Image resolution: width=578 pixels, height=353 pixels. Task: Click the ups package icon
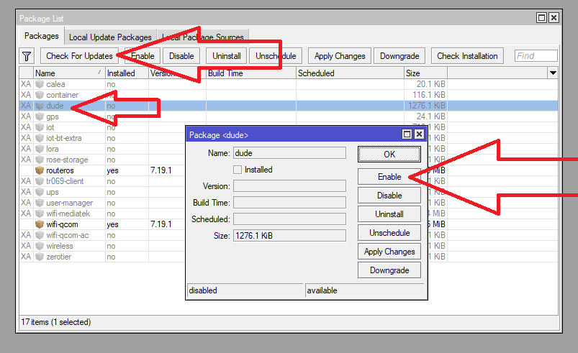pyautogui.click(x=40, y=192)
